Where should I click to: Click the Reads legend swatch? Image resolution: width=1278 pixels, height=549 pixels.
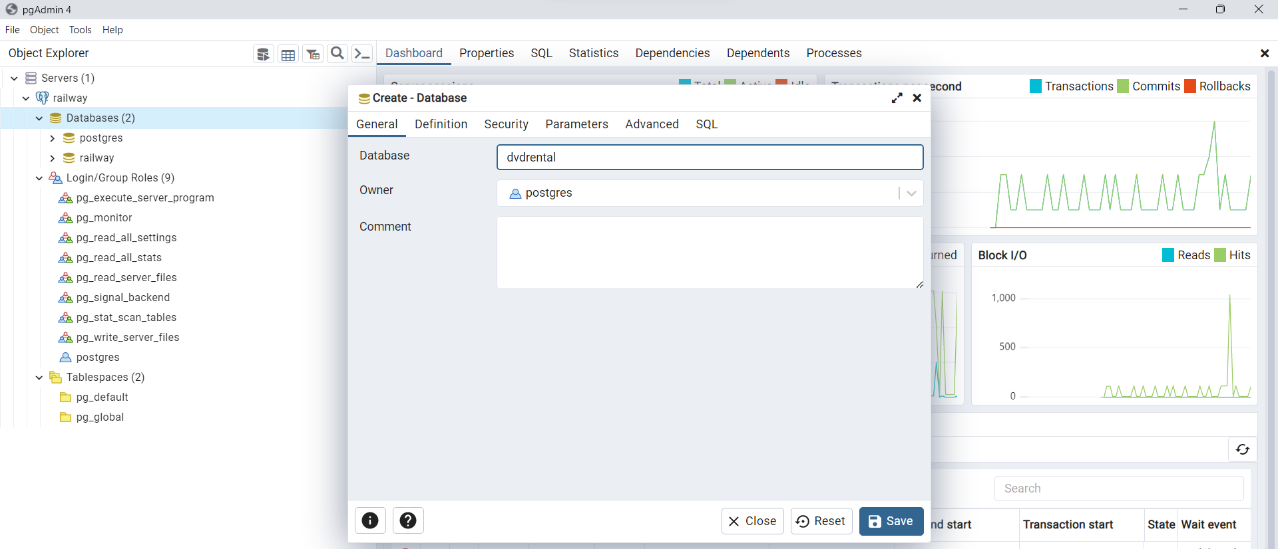pyautogui.click(x=1168, y=255)
